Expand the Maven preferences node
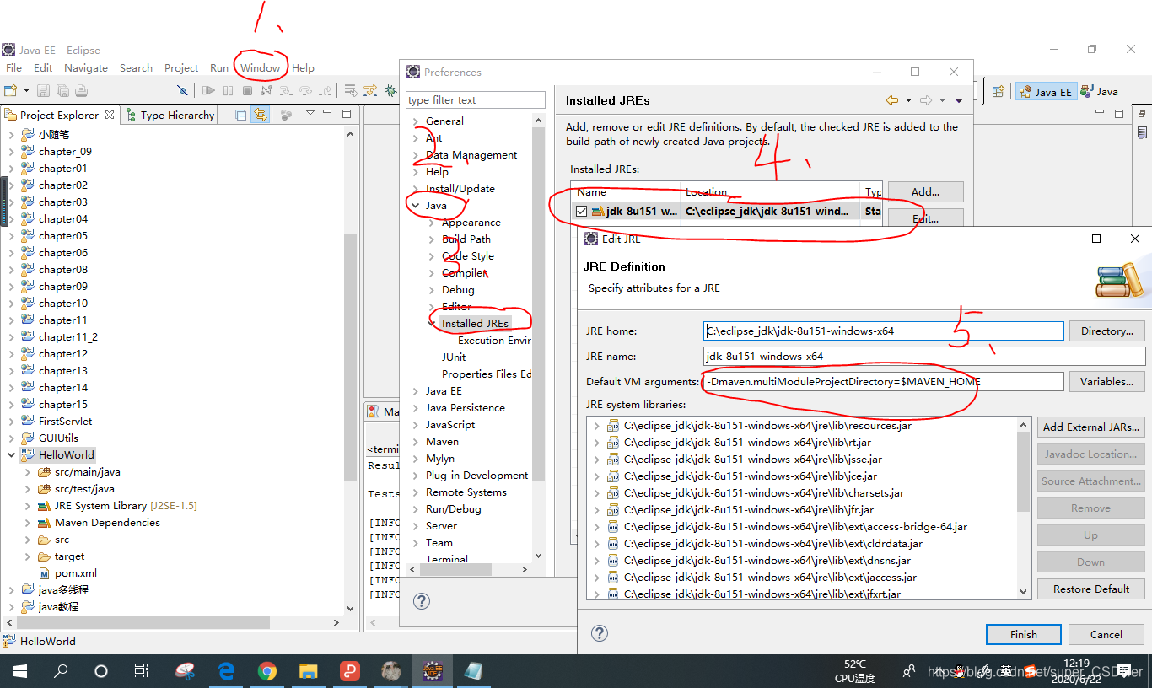Screen dimensions: 1152x688 point(415,442)
